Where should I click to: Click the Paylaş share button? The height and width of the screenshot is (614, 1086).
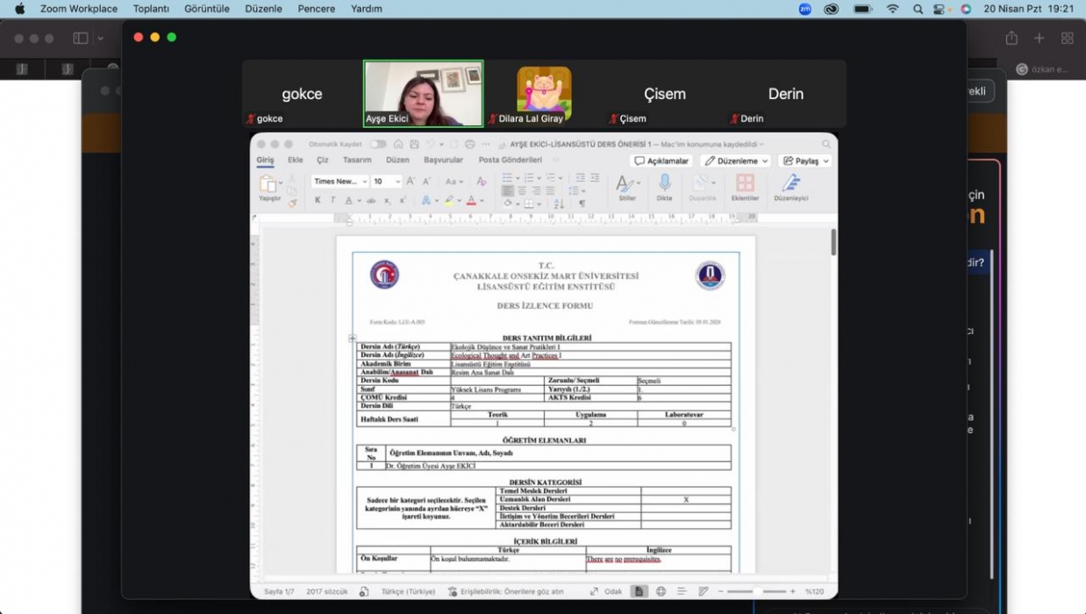(804, 161)
